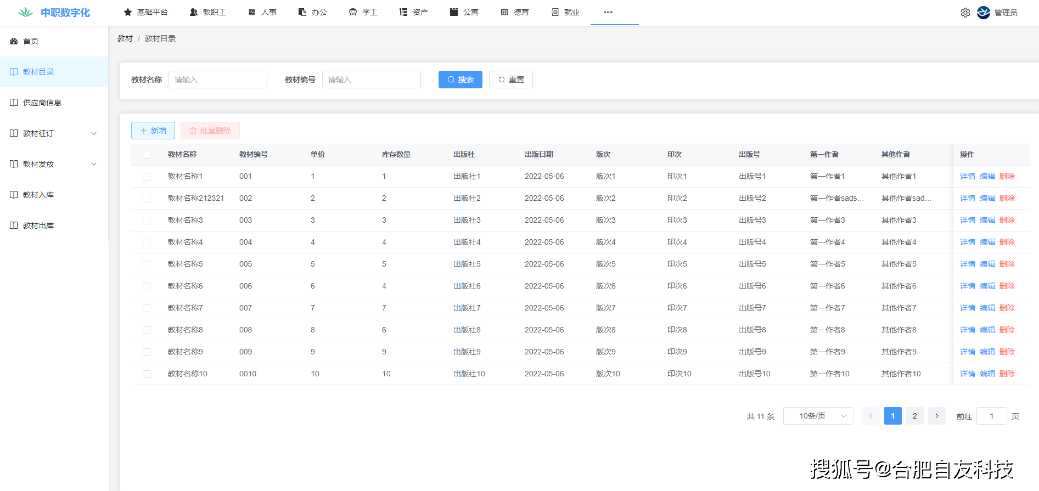
Task: Click 删除 for 教材名称3 row
Action: (1007, 220)
